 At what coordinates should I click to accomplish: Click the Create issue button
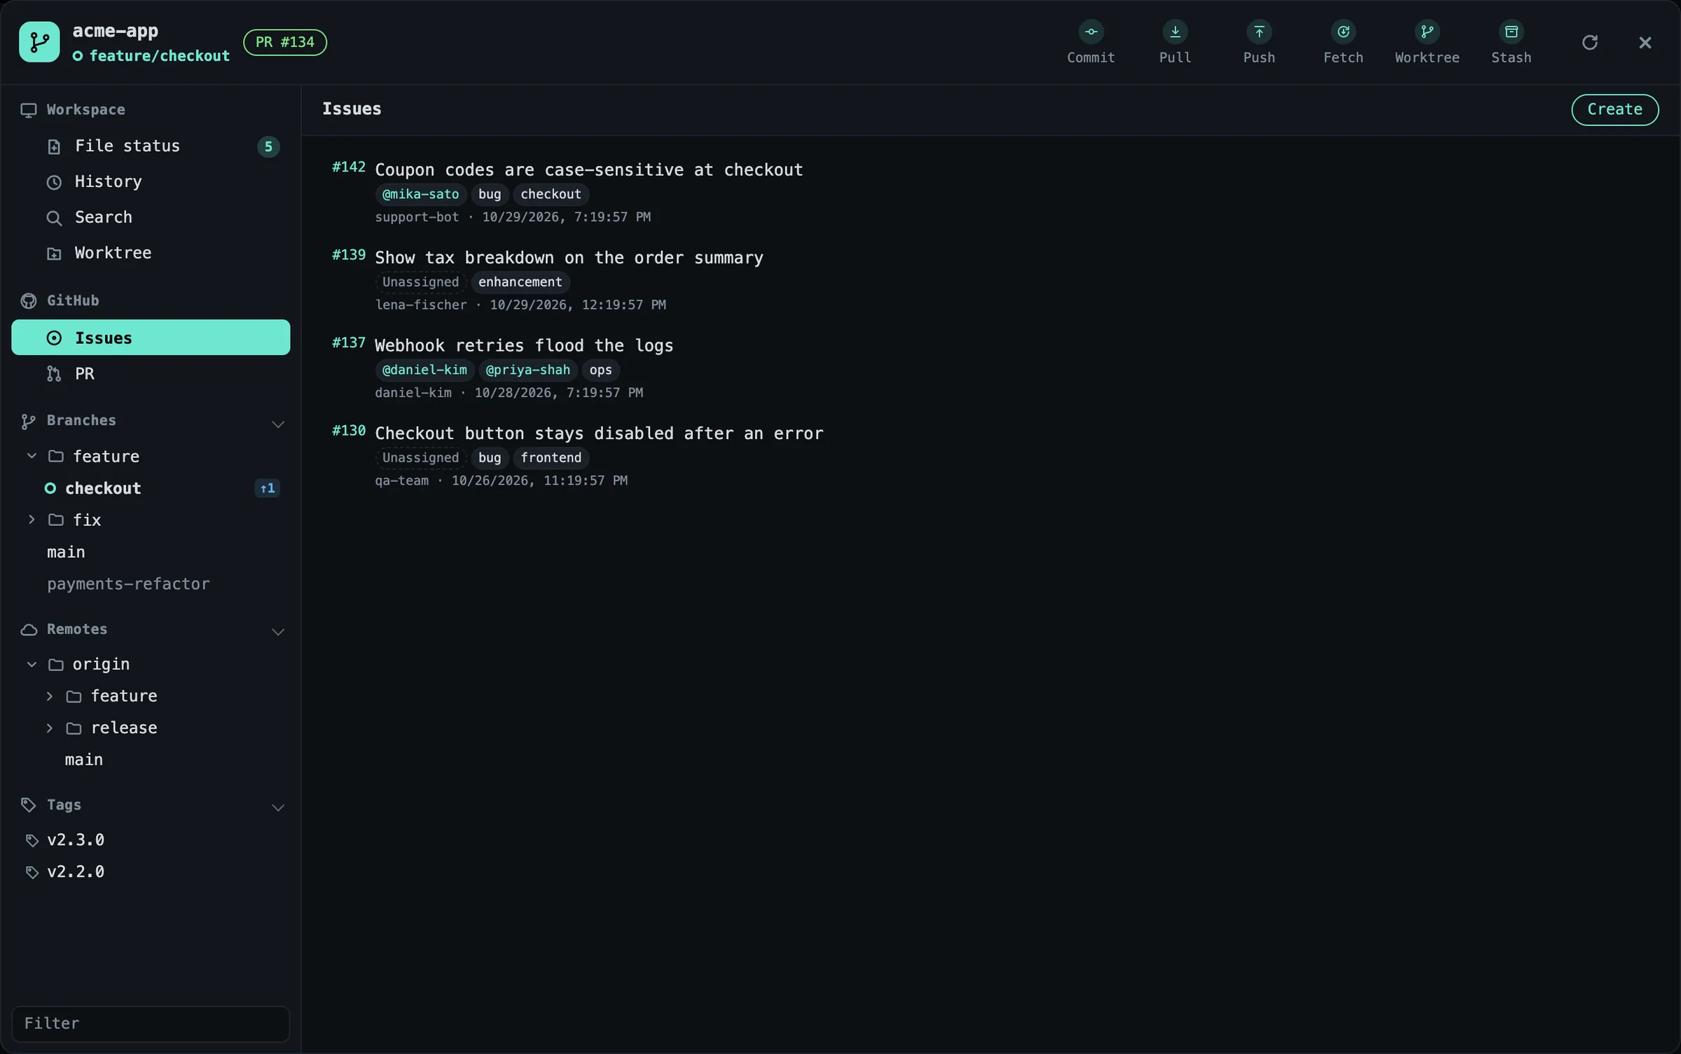1614,109
